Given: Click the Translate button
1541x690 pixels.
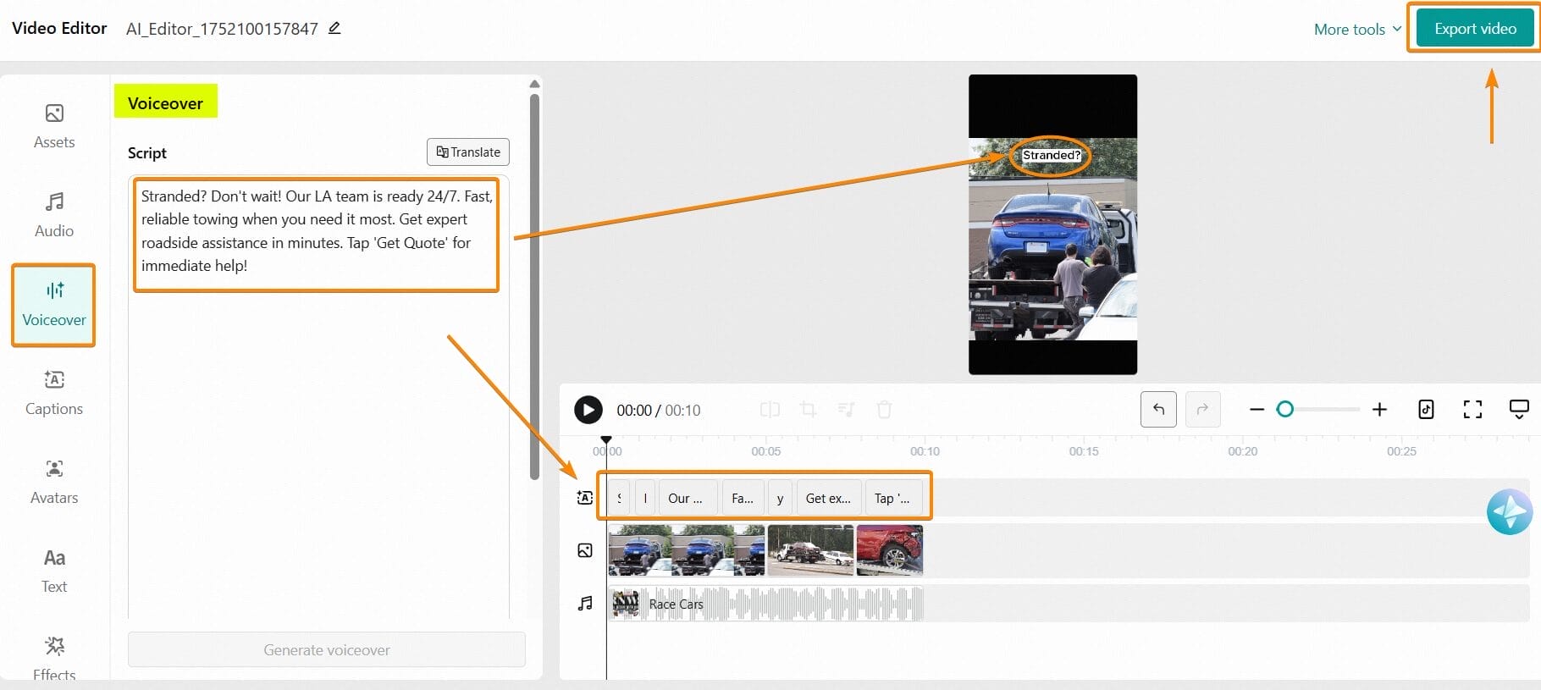Looking at the screenshot, I should coord(468,152).
